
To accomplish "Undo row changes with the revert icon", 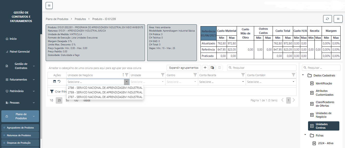I will tap(59, 82).
